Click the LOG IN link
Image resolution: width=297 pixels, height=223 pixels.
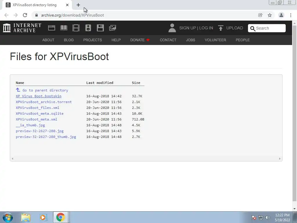tap(206, 28)
